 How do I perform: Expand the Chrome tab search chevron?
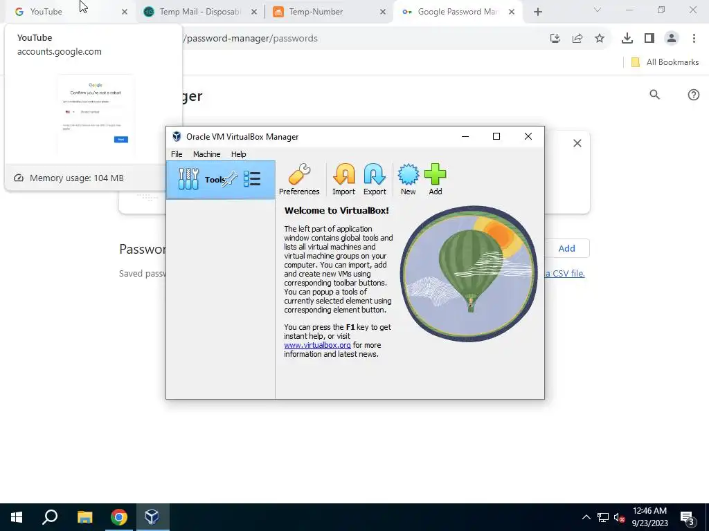coord(598,10)
